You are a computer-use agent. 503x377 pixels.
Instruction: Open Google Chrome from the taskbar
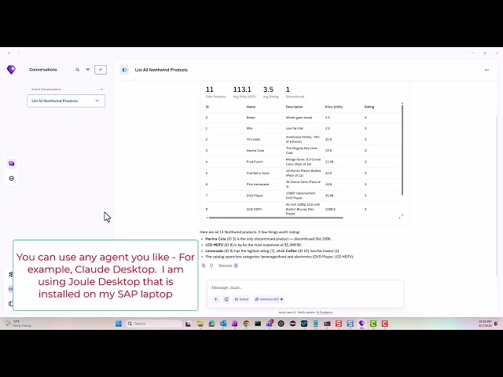246,324
